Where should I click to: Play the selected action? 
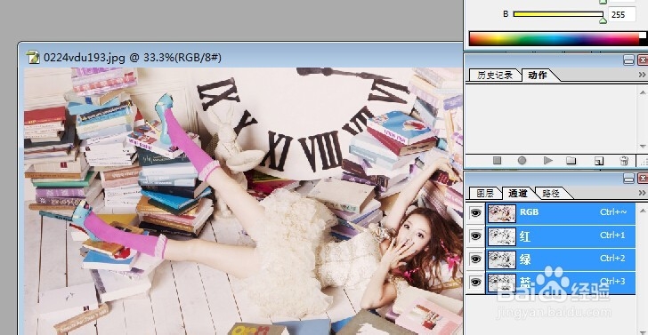(548, 161)
